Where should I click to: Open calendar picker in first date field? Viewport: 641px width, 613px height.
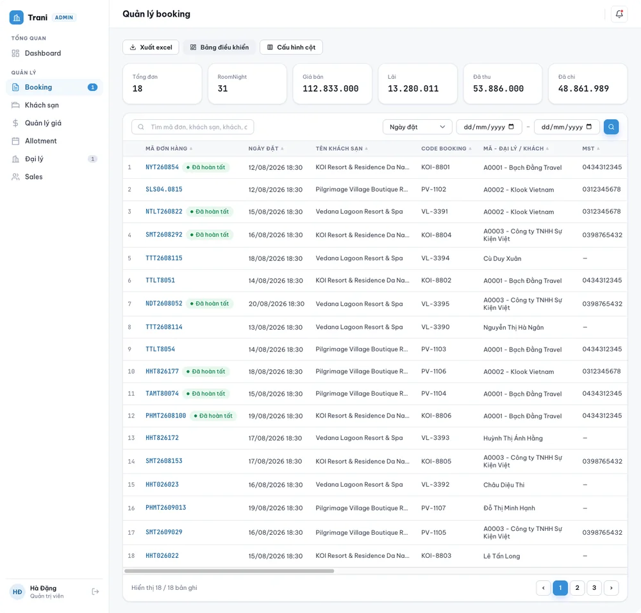click(511, 127)
